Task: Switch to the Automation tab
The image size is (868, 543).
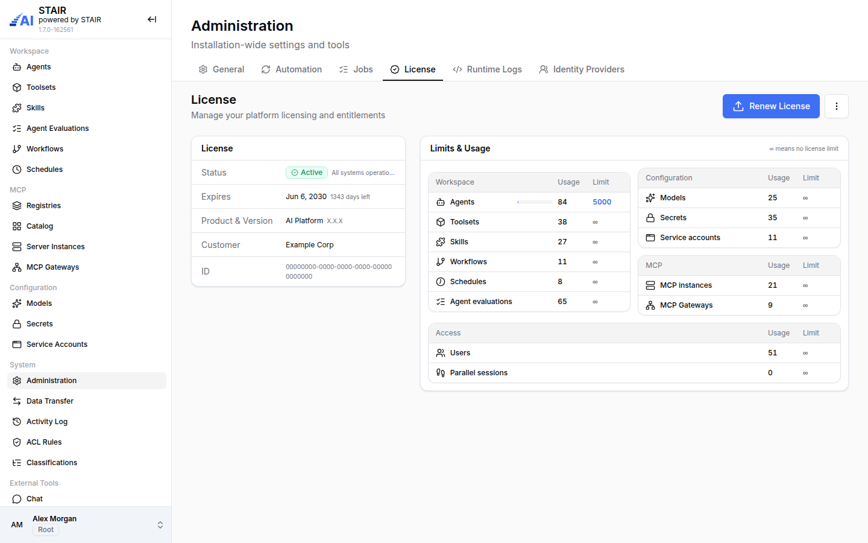Action: pyautogui.click(x=292, y=69)
